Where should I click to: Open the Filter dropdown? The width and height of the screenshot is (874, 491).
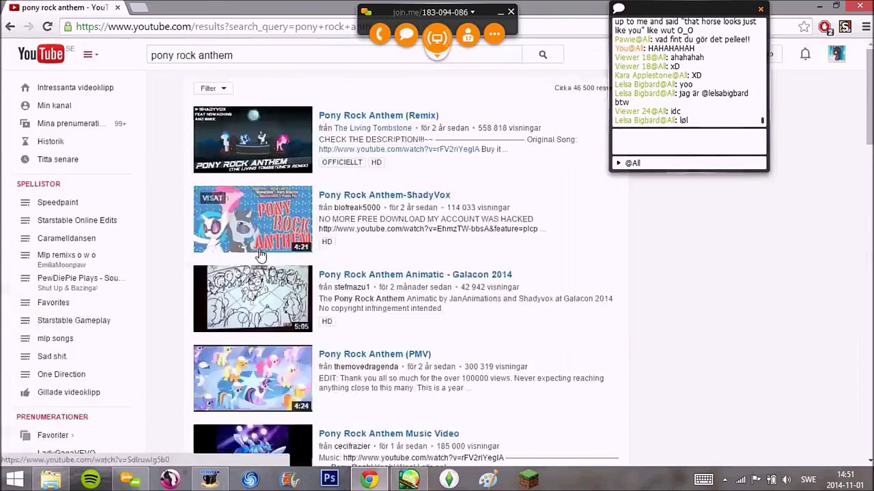pos(213,89)
